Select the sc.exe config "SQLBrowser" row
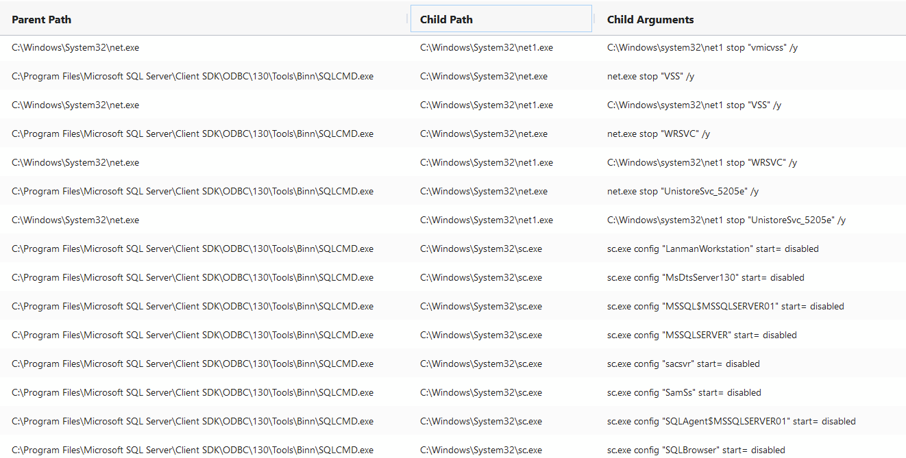The height and width of the screenshot is (458, 906). pyautogui.click(x=453, y=448)
